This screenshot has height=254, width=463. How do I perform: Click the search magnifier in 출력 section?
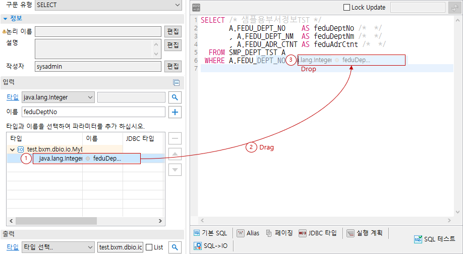(175, 247)
